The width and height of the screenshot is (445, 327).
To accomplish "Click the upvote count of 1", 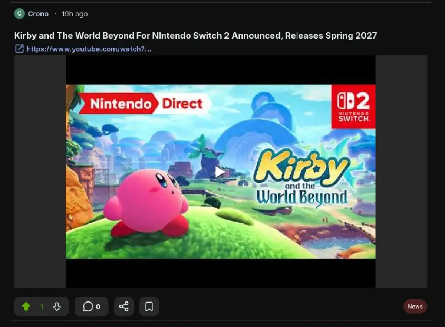I will click(42, 307).
